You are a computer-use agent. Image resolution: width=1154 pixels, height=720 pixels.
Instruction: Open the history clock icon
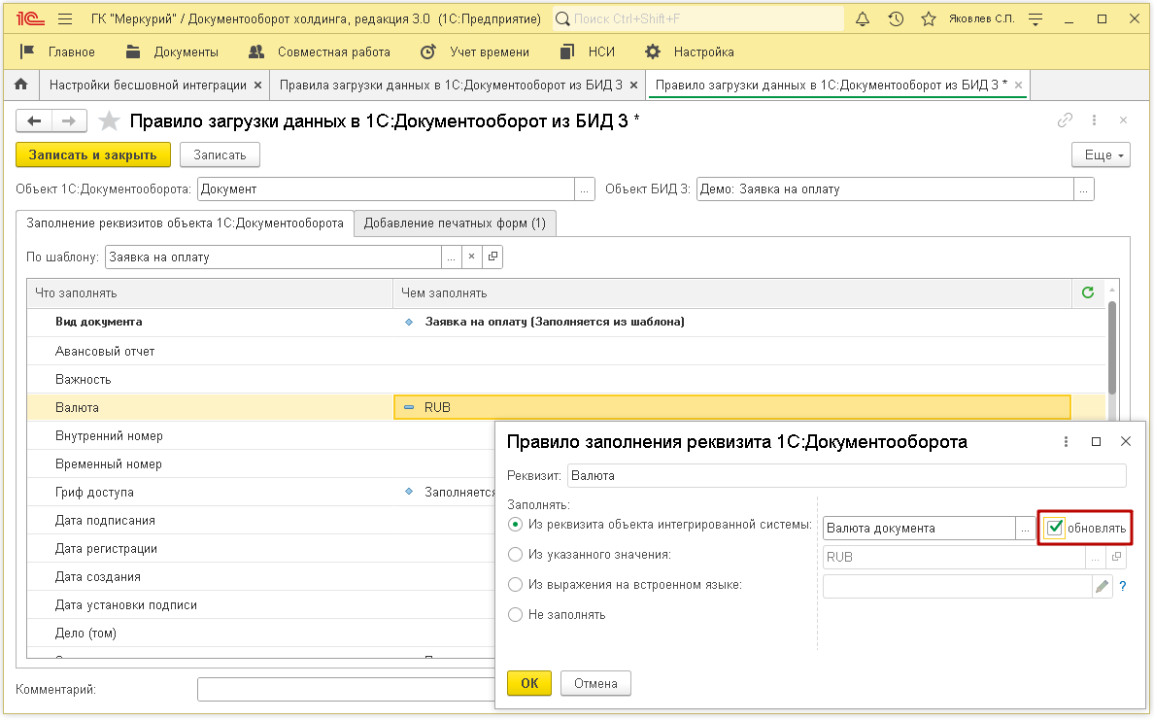point(896,18)
